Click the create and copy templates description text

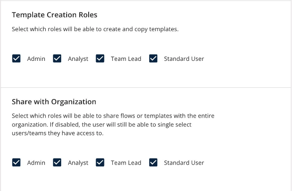tap(95, 29)
